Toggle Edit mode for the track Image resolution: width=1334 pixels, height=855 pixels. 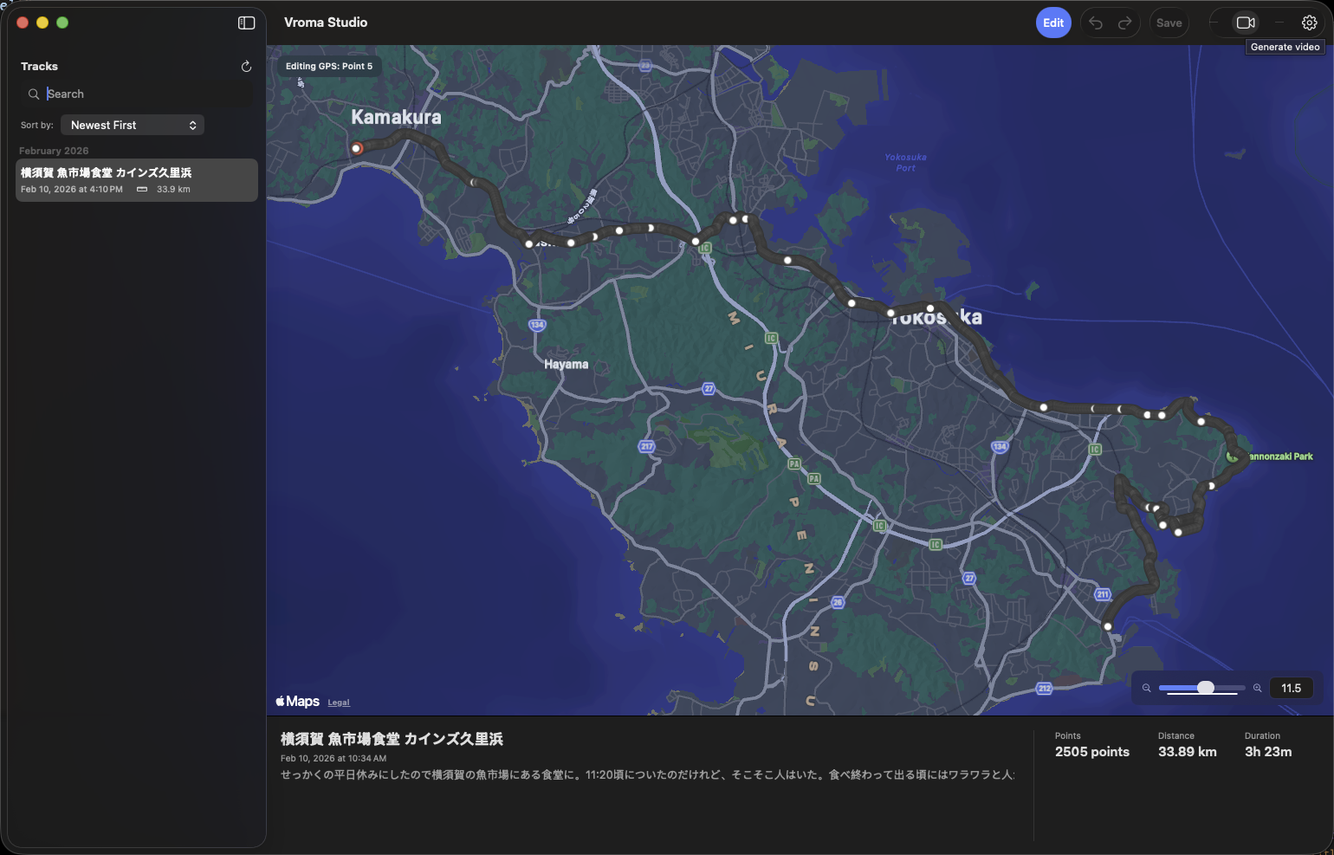[x=1053, y=23]
